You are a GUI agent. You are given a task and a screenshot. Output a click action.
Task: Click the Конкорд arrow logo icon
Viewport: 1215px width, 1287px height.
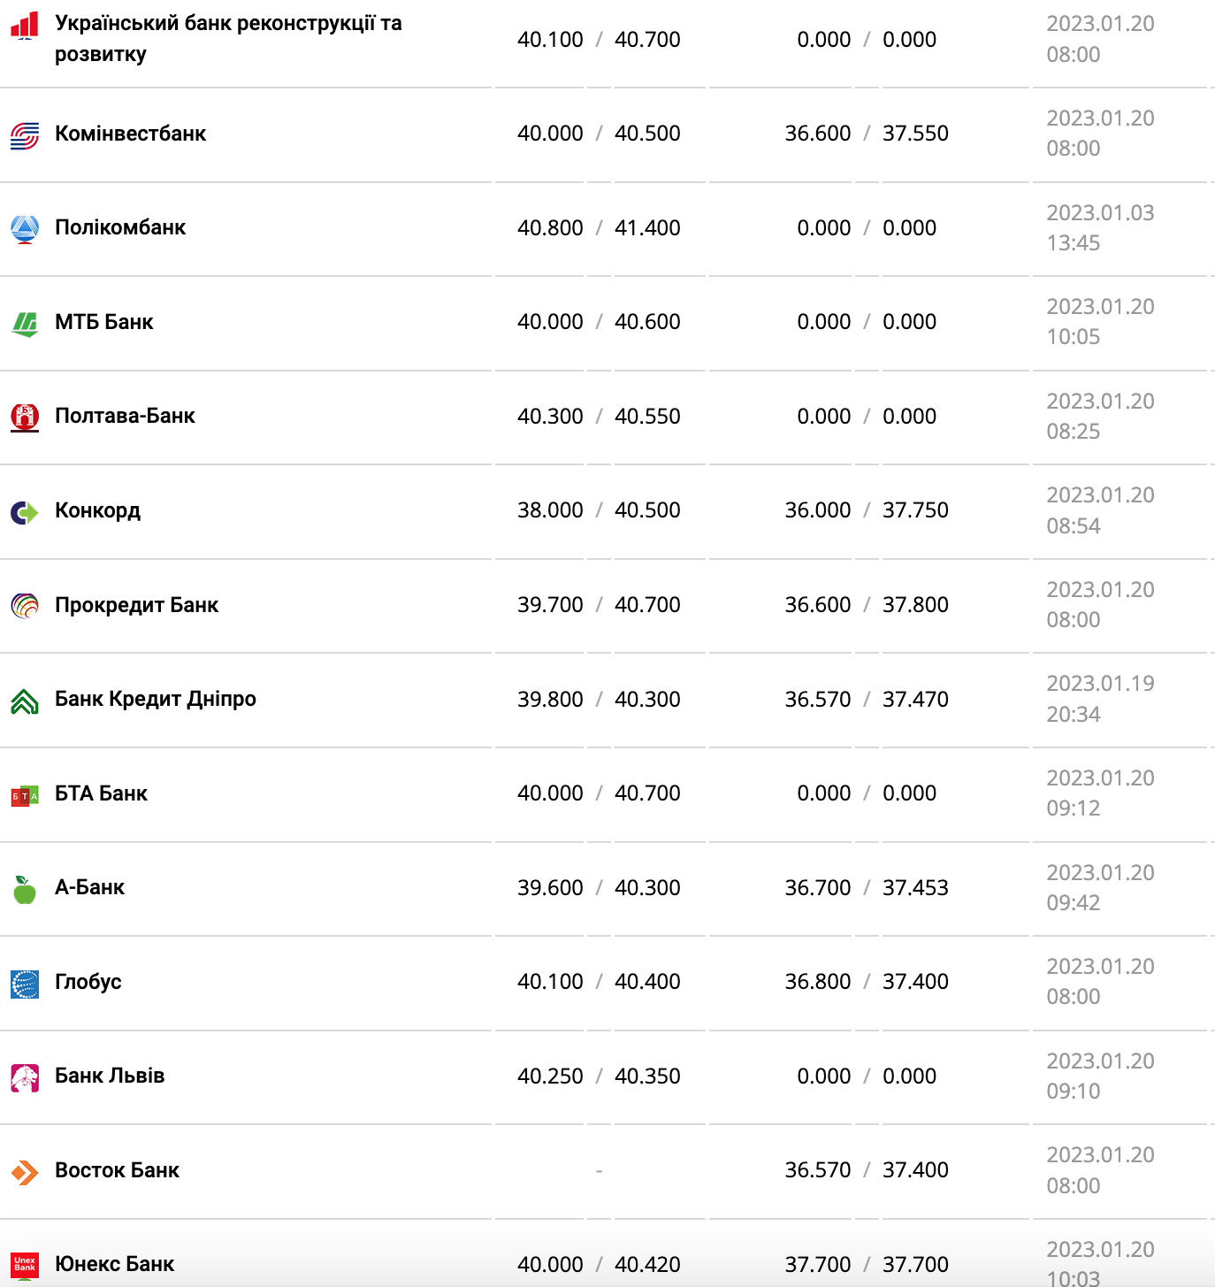25,512
